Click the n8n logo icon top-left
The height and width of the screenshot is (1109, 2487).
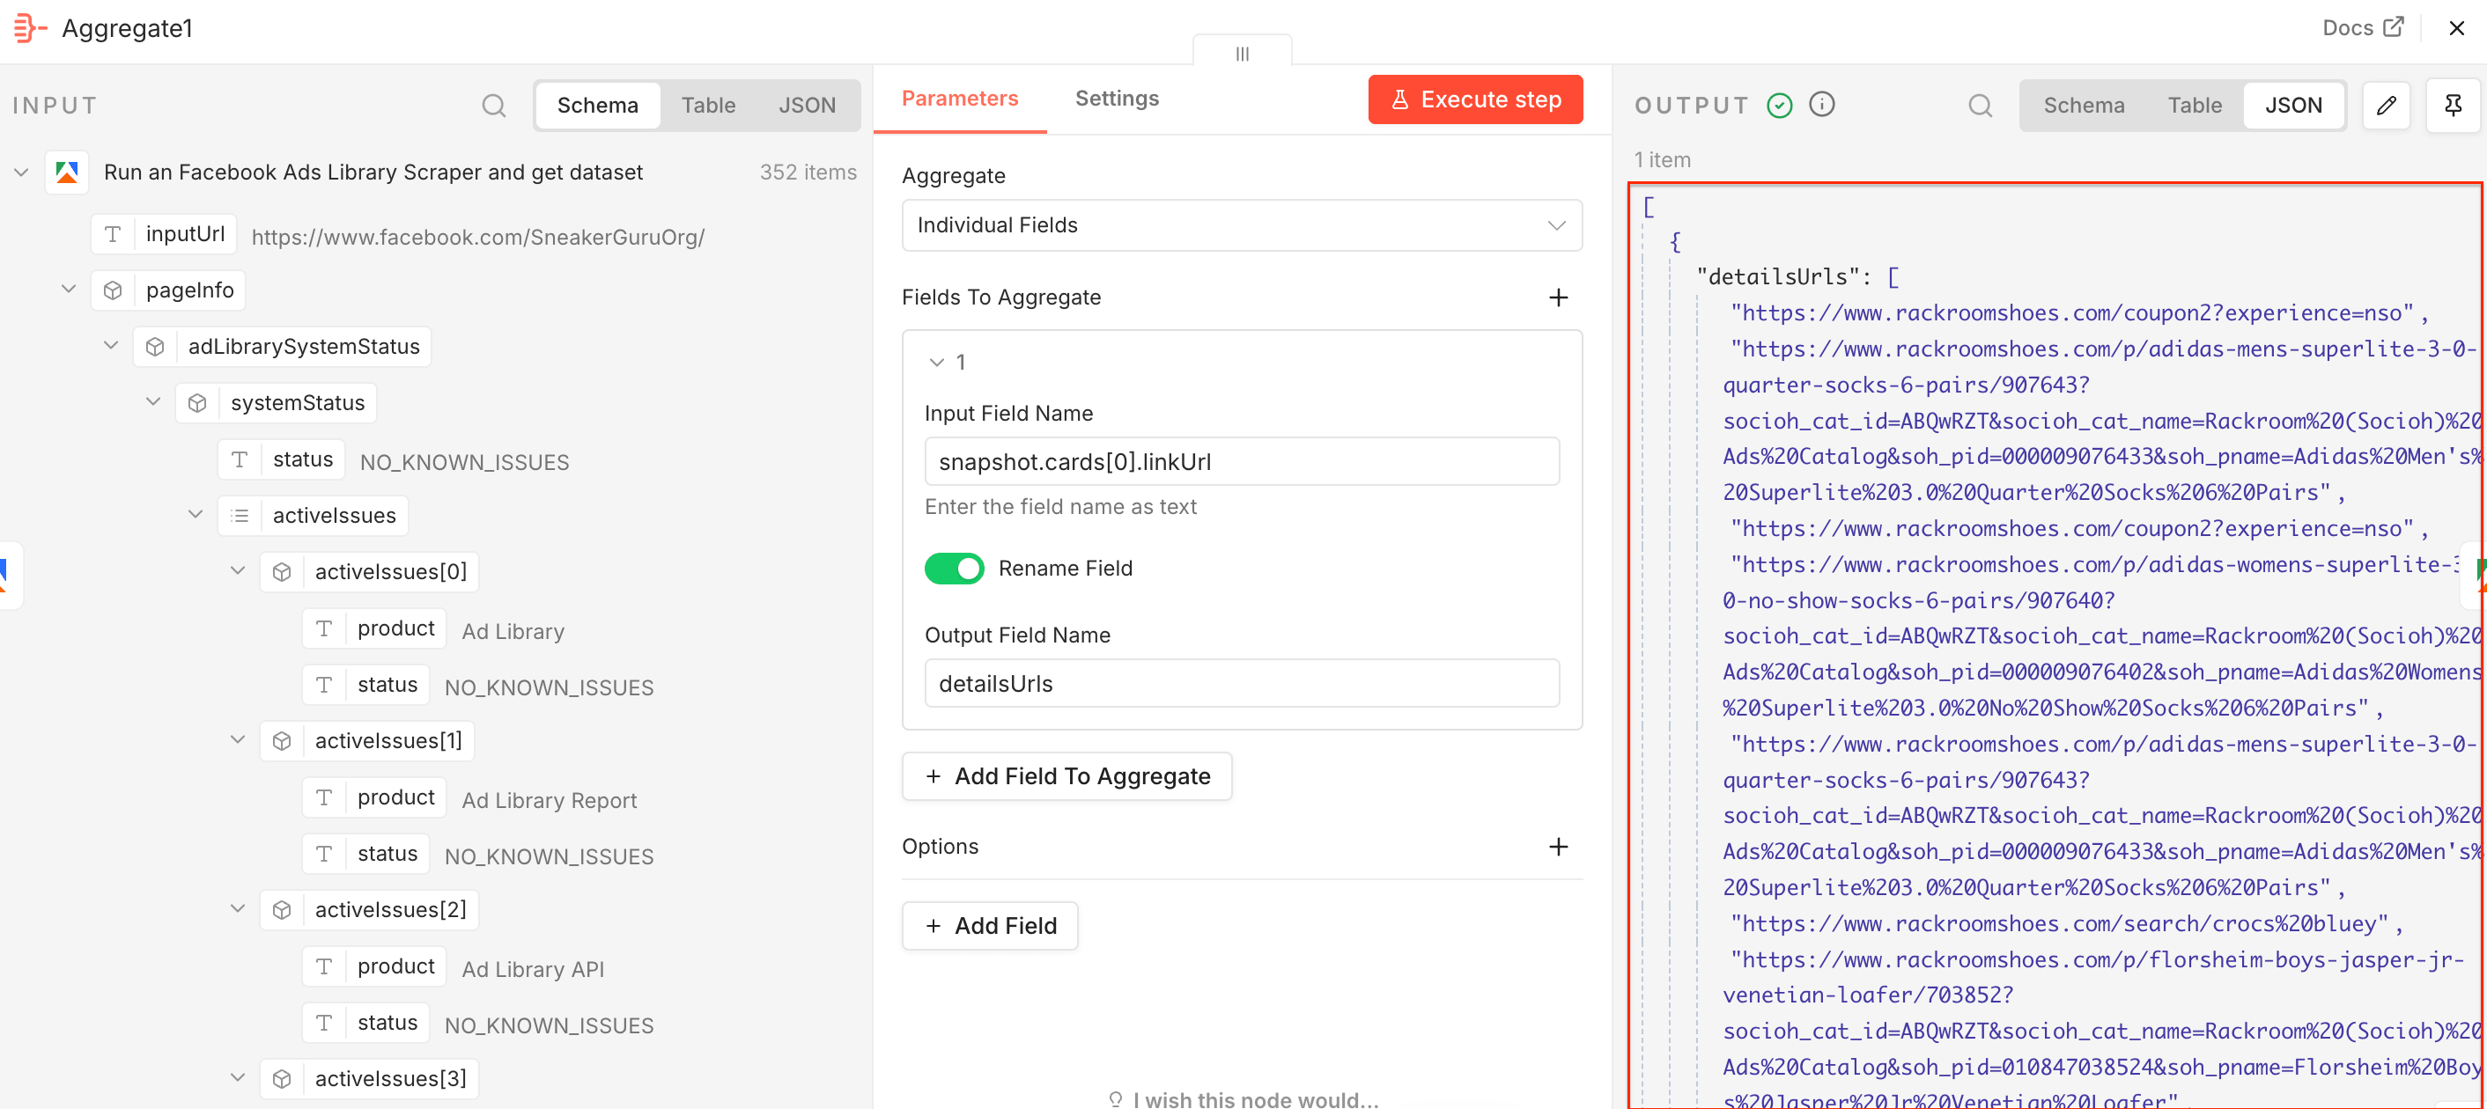(29, 29)
